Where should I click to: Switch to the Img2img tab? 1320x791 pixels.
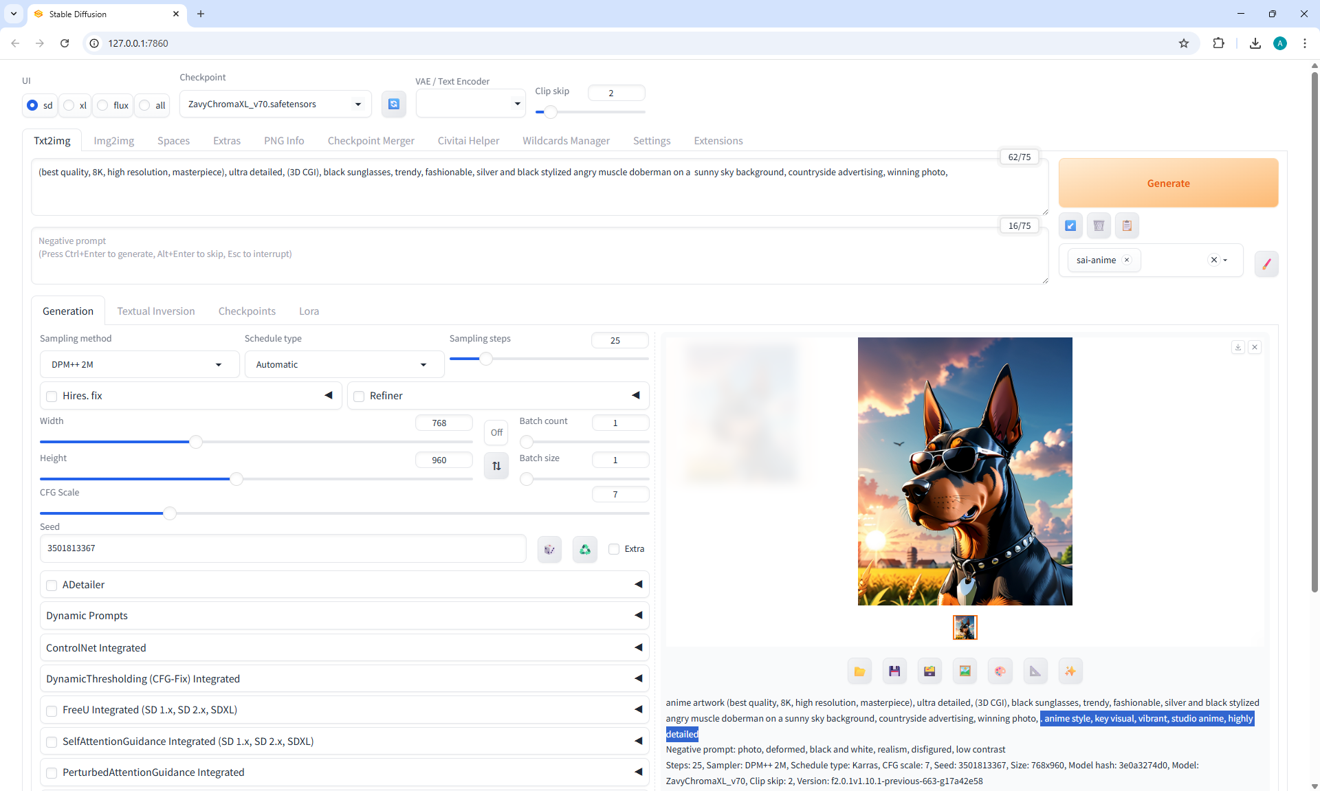113,141
